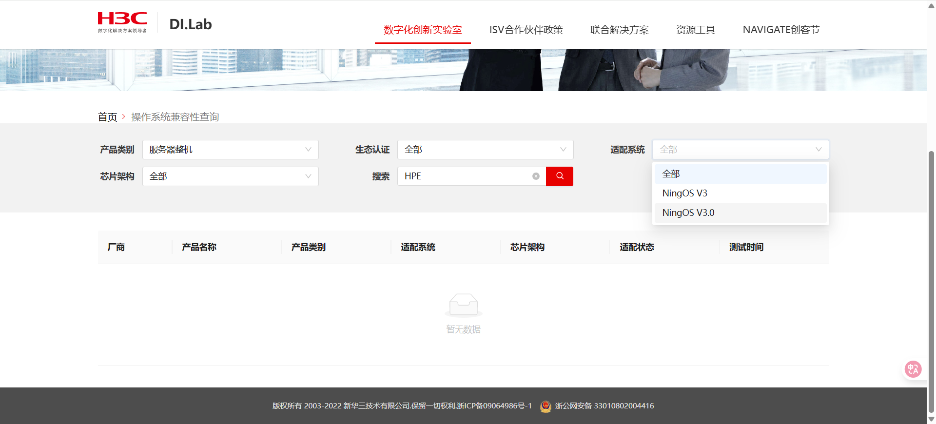Open the 产品类别 dropdown
This screenshot has width=936, height=424.
click(x=230, y=150)
